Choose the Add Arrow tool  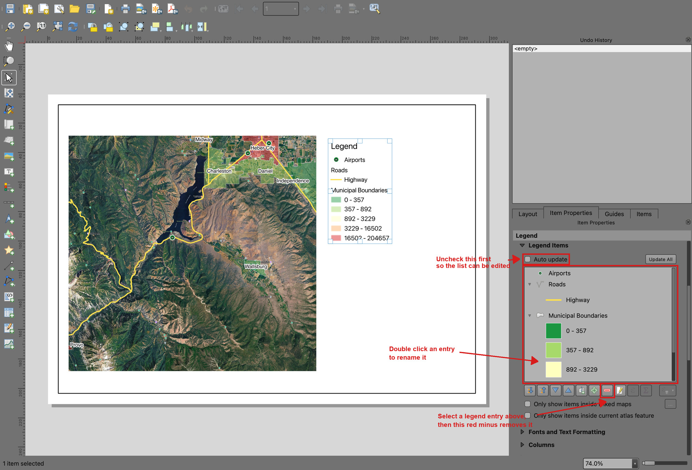click(9, 265)
